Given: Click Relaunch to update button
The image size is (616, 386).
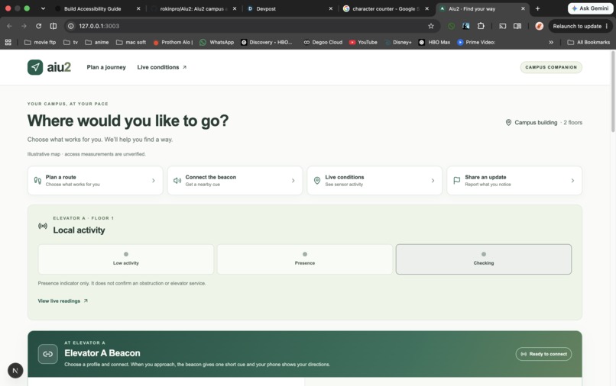Looking at the screenshot, I should [x=580, y=26].
